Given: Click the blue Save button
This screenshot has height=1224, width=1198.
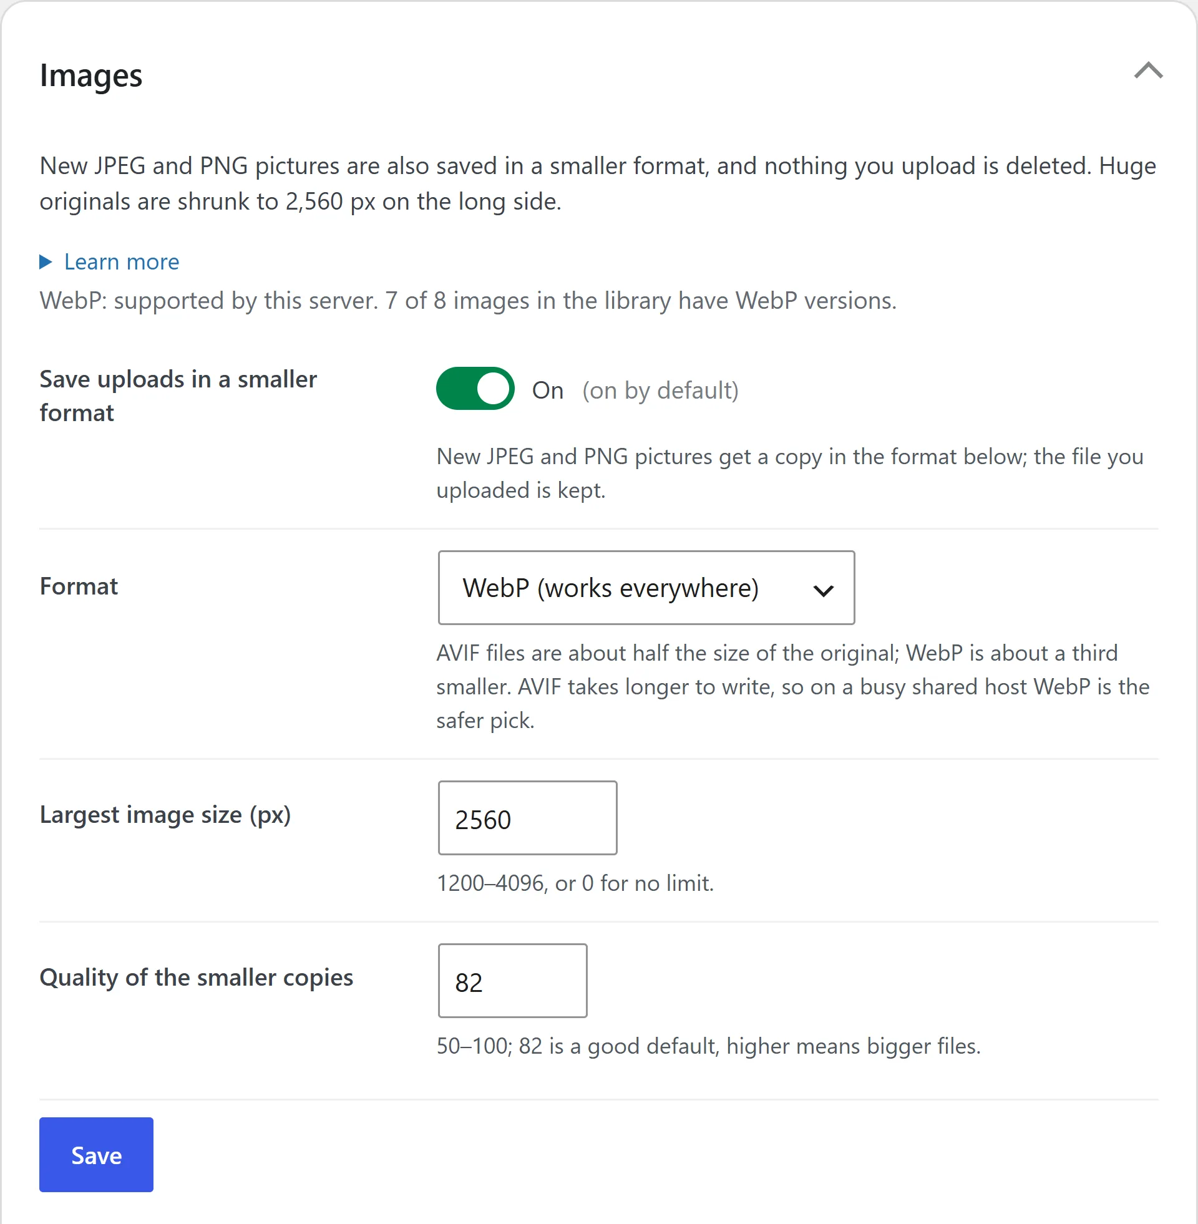Looking at the screenshot, I should click(x=96, y=1155).
